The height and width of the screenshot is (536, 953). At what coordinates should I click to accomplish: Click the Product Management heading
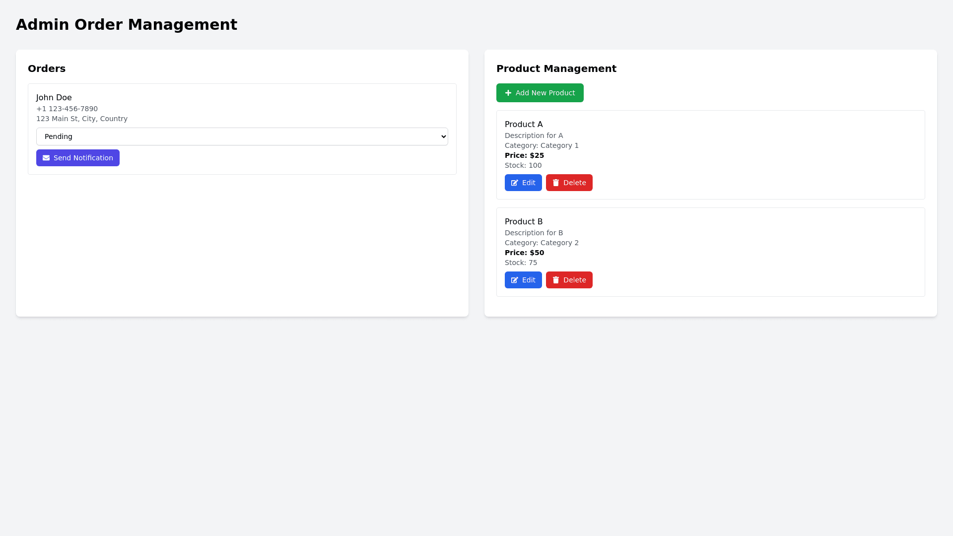(x=556, y=68)
